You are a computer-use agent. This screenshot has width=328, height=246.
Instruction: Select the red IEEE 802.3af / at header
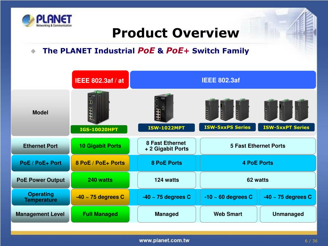click(100, 80)
